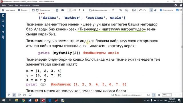Rotate pages with the rotate icon

click(113, 10)
